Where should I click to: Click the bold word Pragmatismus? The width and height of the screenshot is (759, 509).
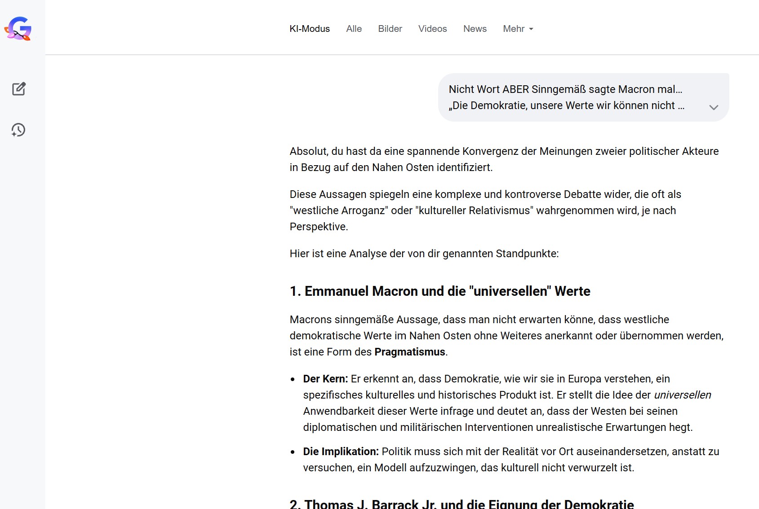(409, 352)
